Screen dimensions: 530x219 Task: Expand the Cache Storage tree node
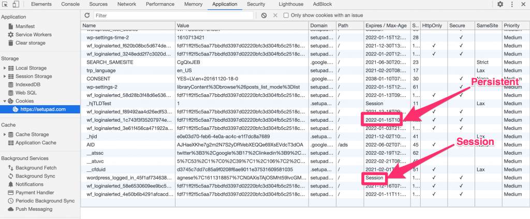click(5, 135)
